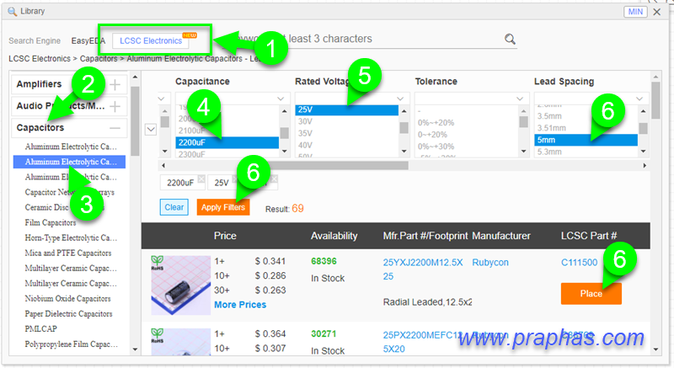This screenshot has height=368, width=674.
Task: Remove the 25V filter tag
Action: 235,179
